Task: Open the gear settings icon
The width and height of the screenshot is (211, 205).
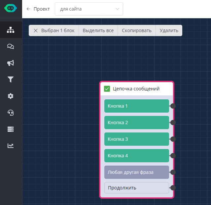Action: pos(11,96)
